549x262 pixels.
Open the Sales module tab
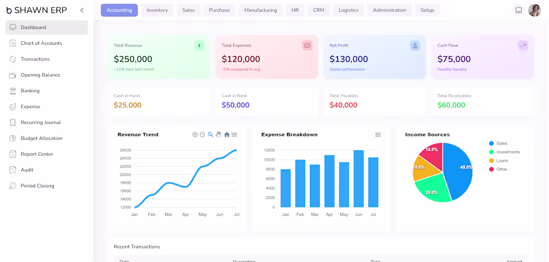click(188, 10)
